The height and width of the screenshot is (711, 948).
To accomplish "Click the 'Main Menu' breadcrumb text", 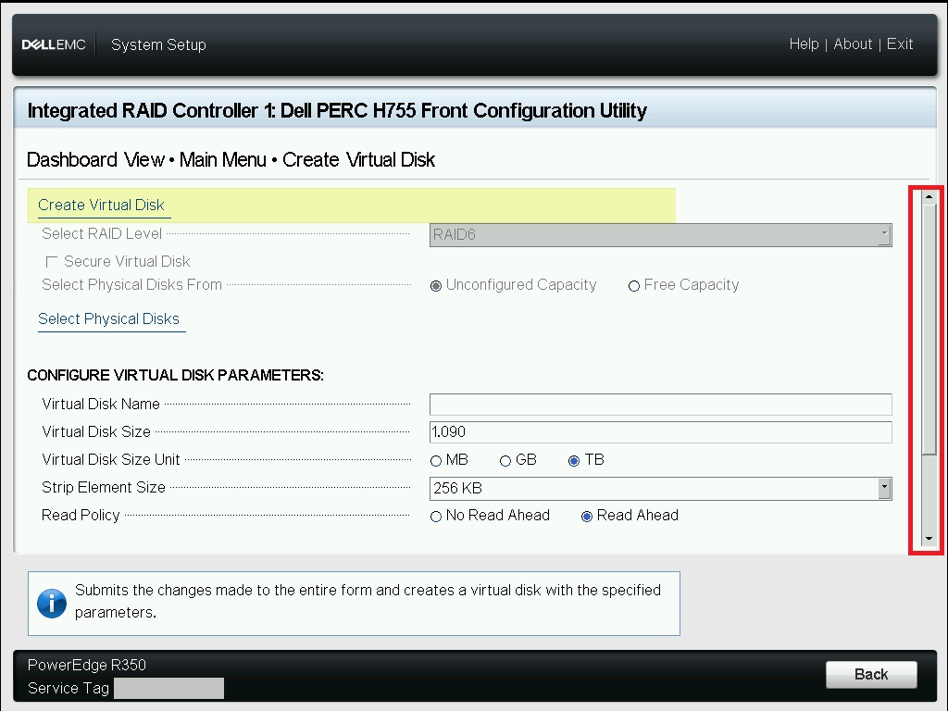I will coord(222,159).
